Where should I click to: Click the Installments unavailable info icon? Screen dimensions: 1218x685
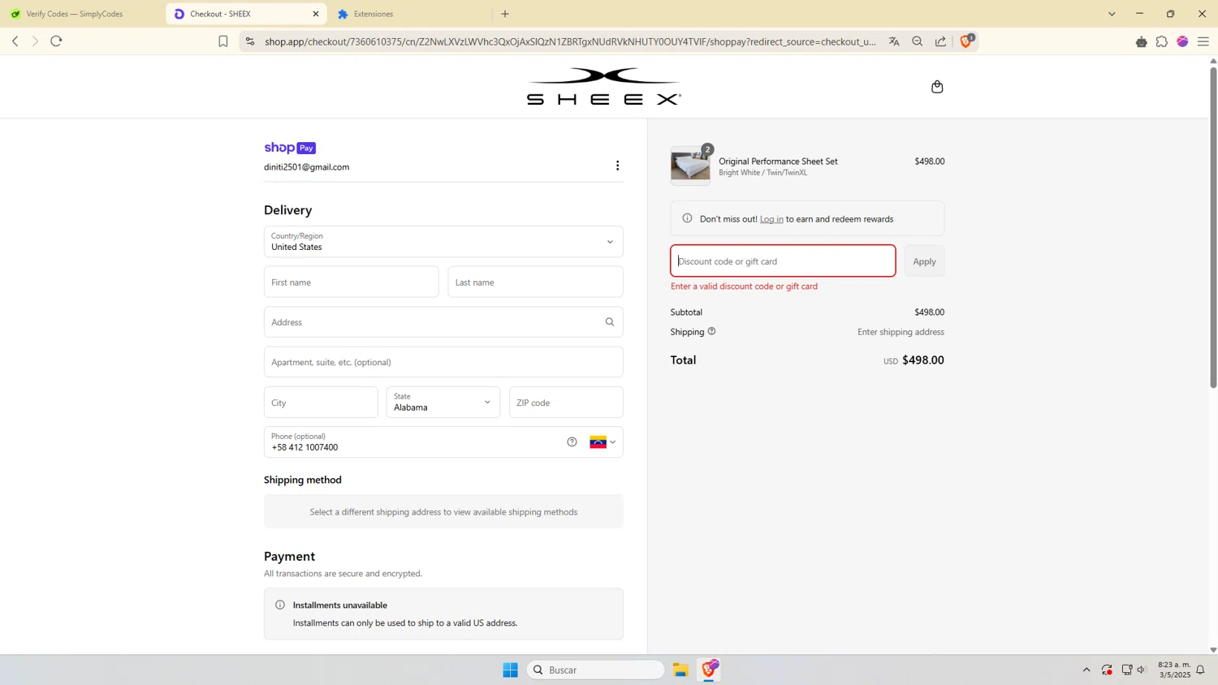280,605
